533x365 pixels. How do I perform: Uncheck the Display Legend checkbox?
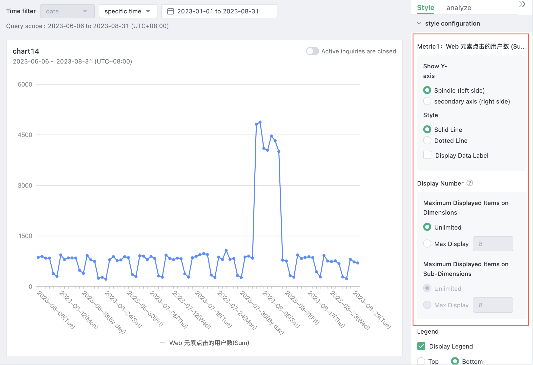click(x=421, y=346)
